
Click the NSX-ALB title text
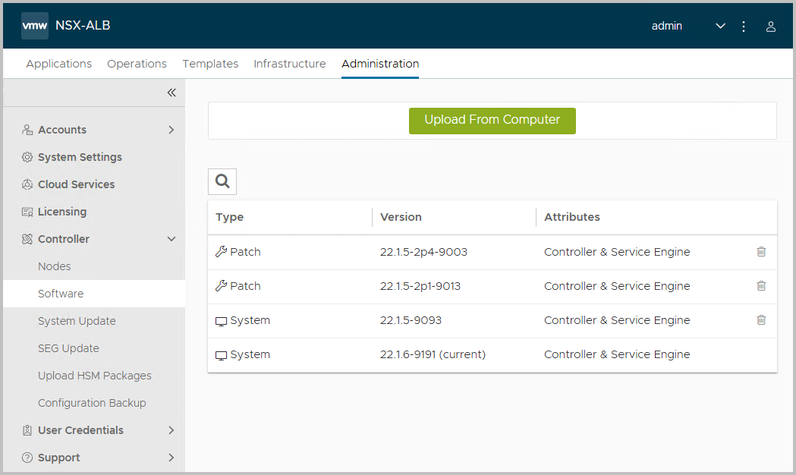83,25
